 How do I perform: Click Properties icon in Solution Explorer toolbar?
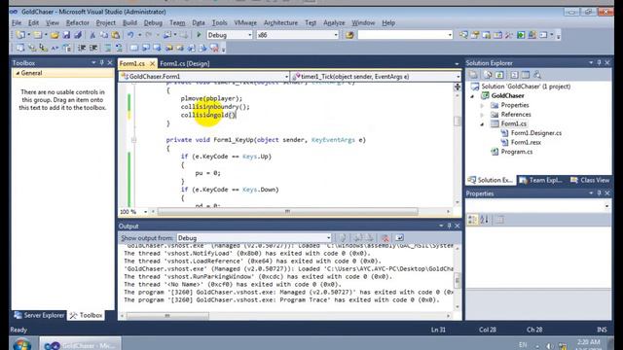[x=473, y=75]
